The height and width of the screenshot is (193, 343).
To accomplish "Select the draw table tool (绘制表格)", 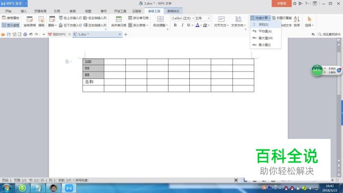I will click(30, 21).
